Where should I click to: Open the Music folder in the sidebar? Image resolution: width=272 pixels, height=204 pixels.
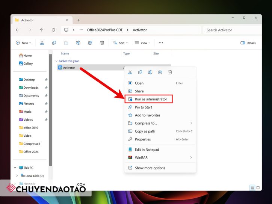(x=25, y=112)
